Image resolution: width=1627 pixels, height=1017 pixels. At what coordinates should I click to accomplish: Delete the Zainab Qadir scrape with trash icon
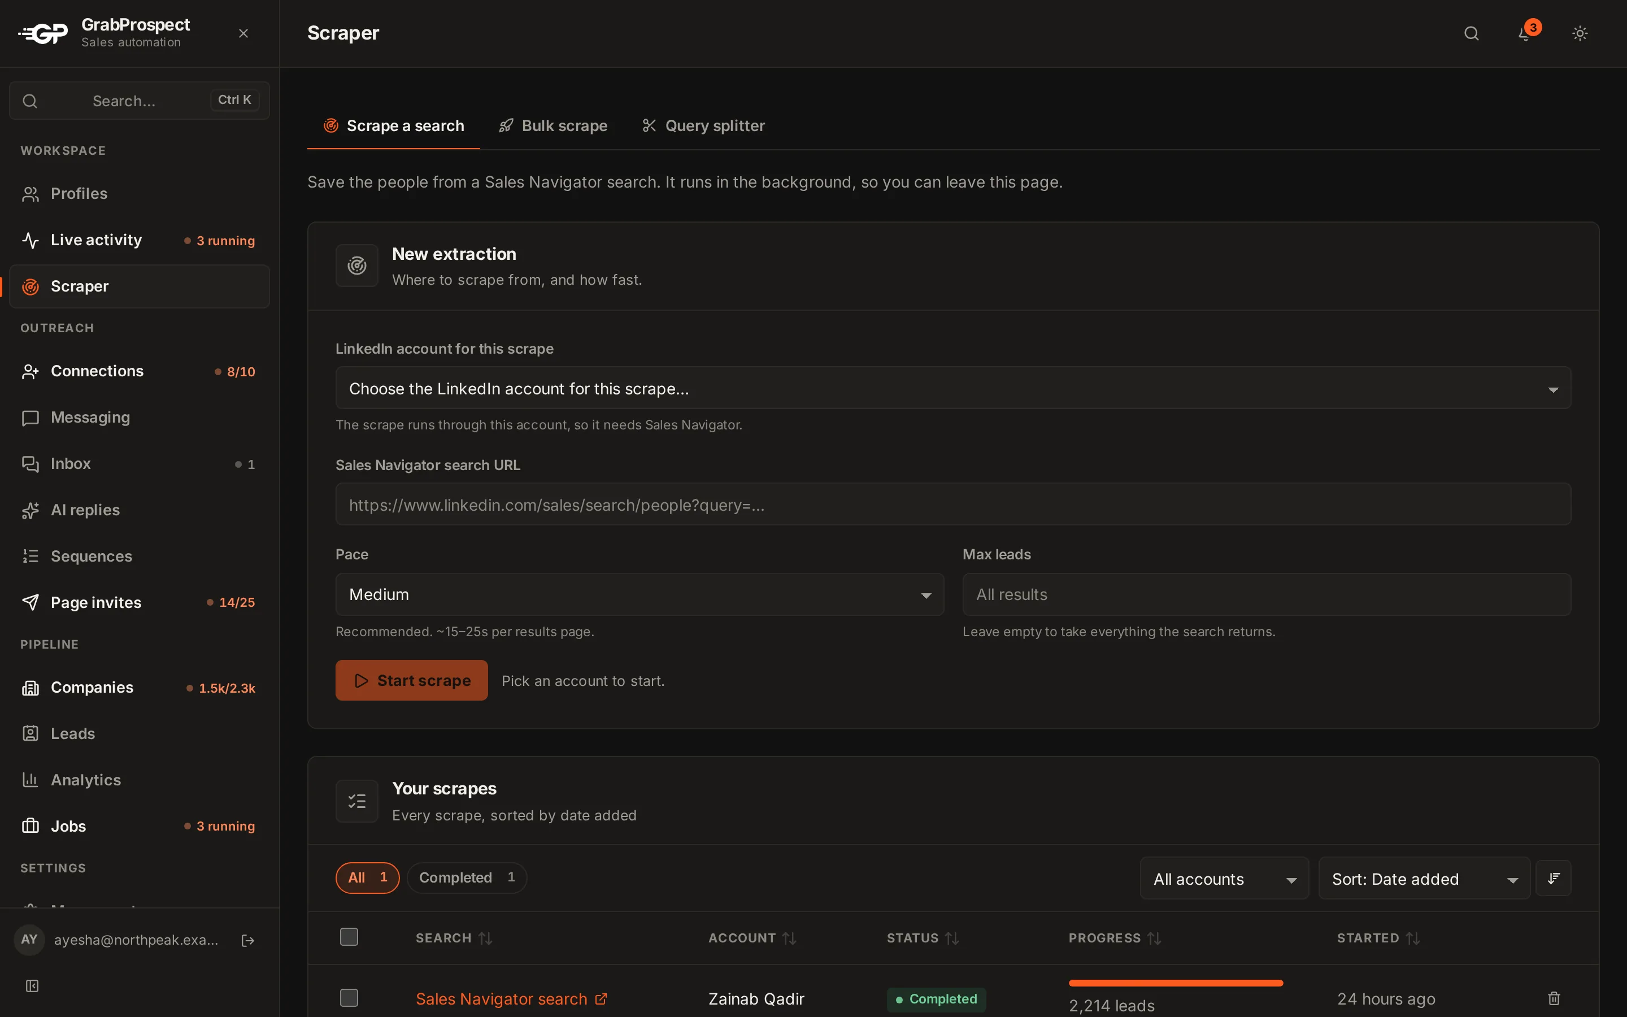click(1554, 998)
